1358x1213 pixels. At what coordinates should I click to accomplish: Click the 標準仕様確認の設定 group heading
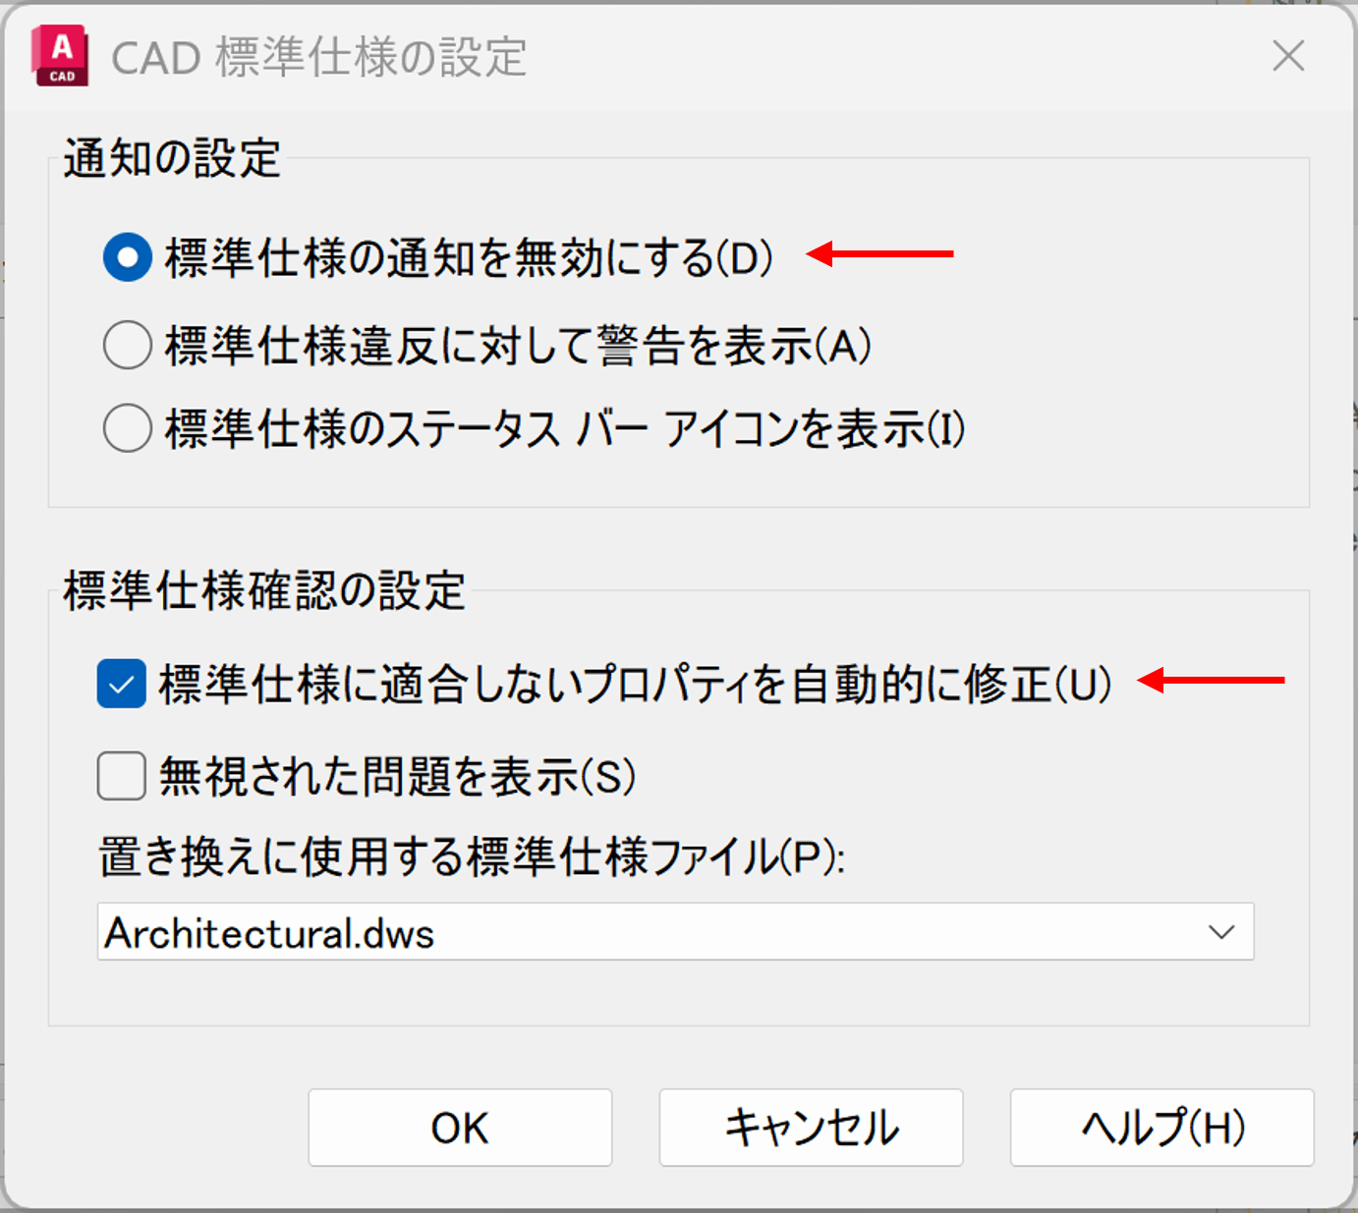264,591
